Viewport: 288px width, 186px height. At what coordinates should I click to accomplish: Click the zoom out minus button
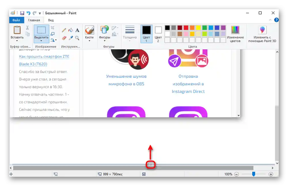[237, 174]
